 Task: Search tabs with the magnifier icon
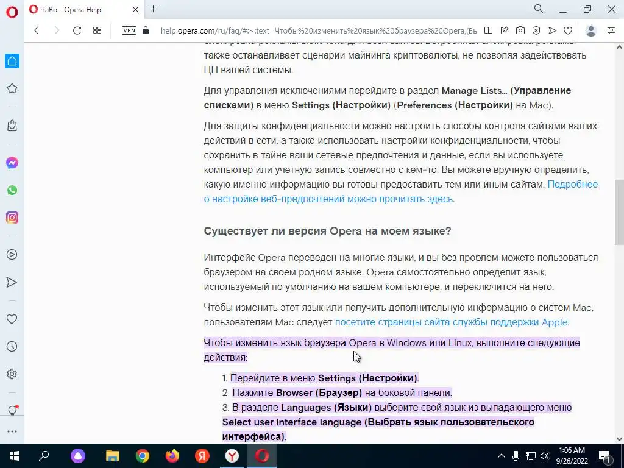pos(539,9)
